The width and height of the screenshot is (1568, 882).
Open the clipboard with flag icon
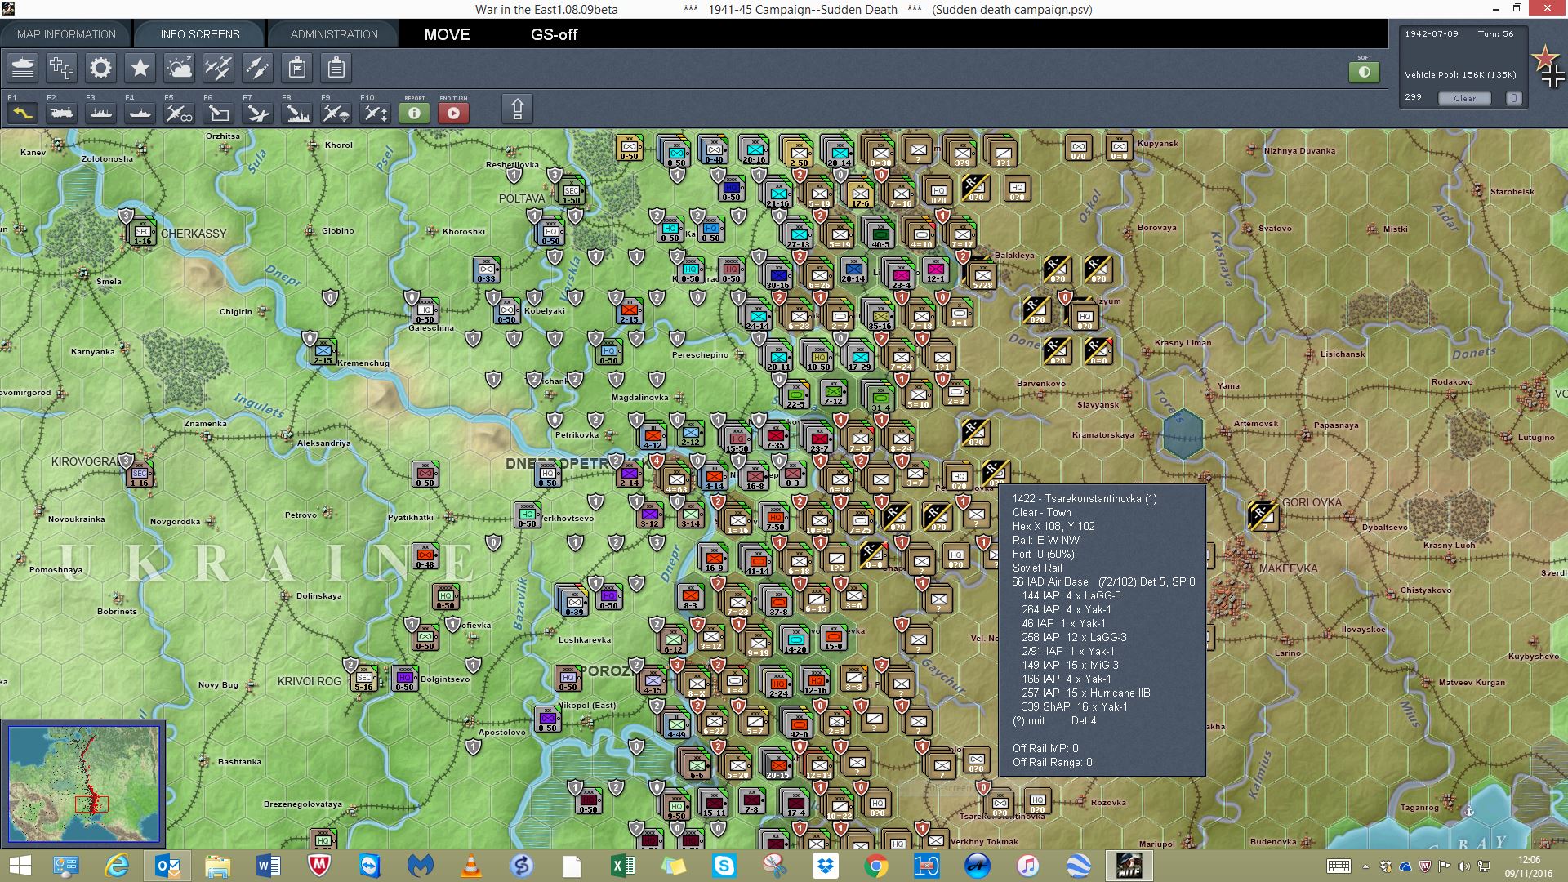pyautogui.click(x=297, y=68)
